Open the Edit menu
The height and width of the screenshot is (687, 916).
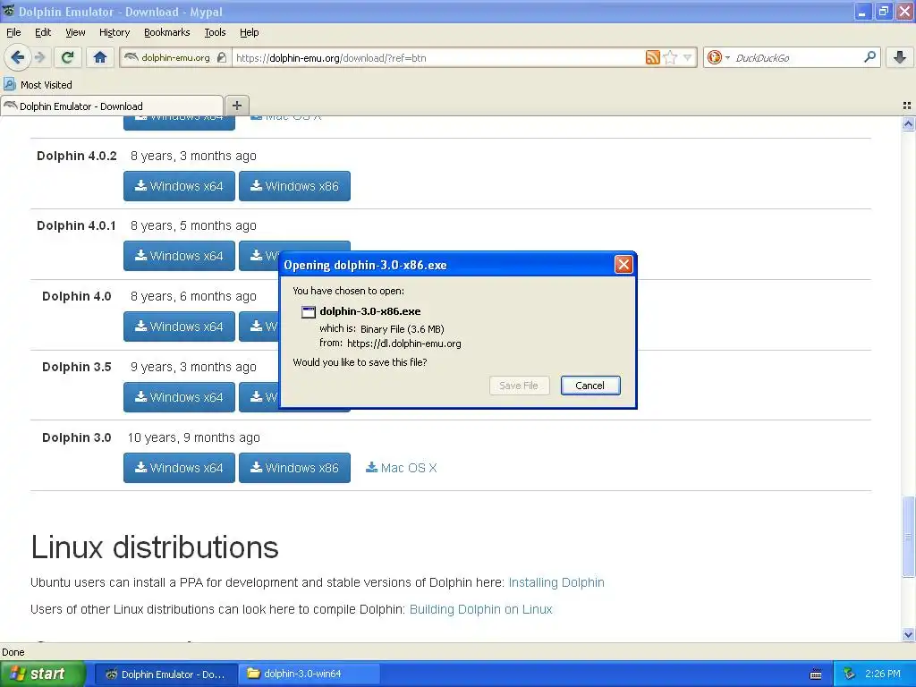pyautogui.click(x=43, y=32)
